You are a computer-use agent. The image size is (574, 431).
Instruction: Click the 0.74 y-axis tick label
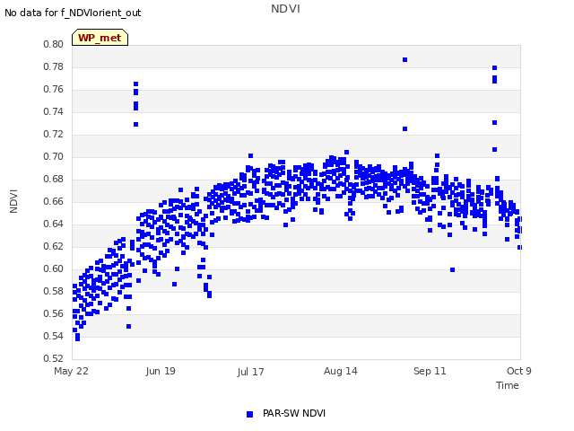coord(54,111)
